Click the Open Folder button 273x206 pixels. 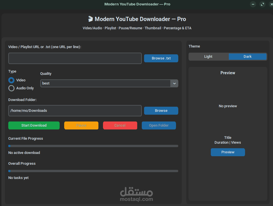pyautogui.click(x=159, y=125)
